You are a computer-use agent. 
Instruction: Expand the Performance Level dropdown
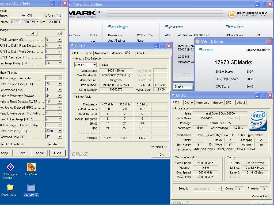pos(60,90)
